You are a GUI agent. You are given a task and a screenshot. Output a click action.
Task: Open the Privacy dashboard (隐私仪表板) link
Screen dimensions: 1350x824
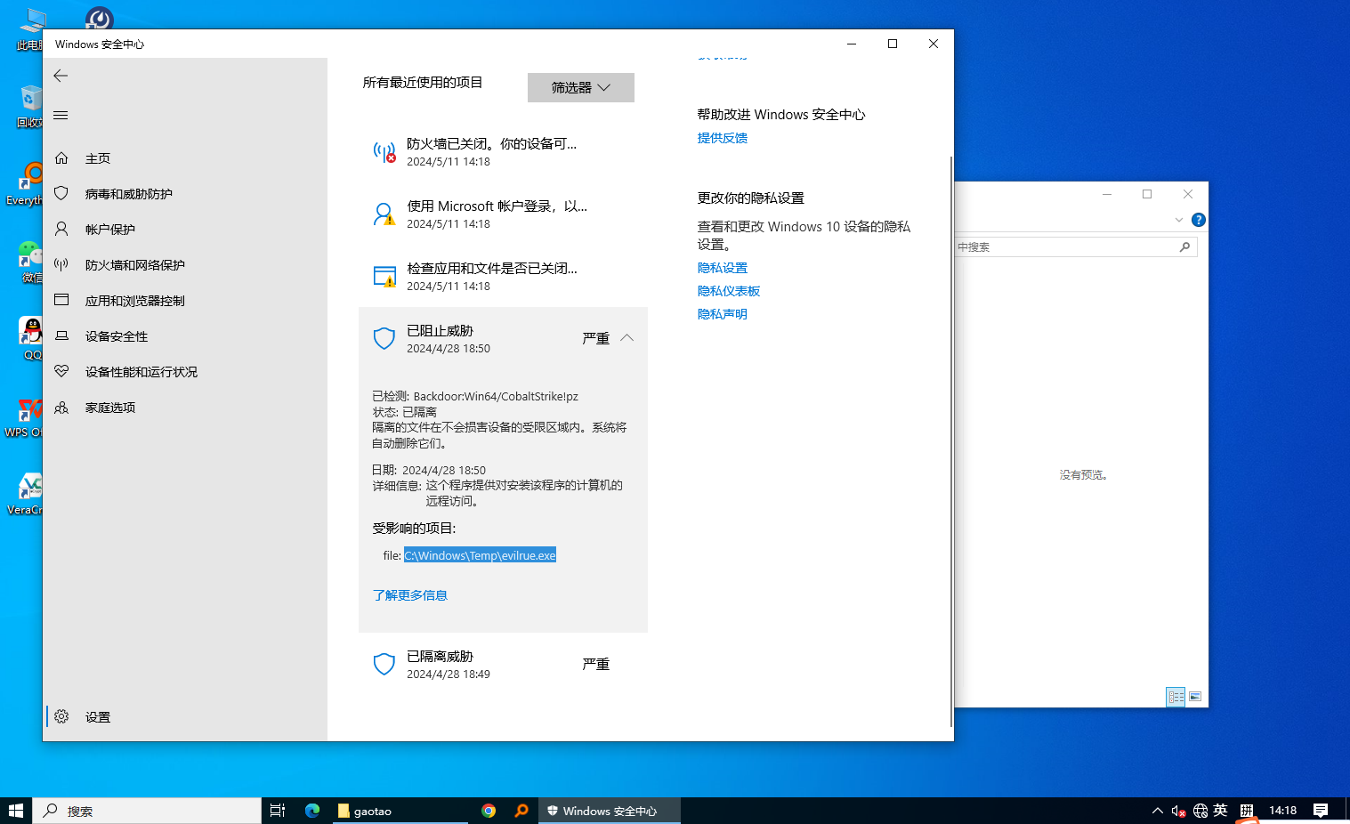(x=728, y=291)
